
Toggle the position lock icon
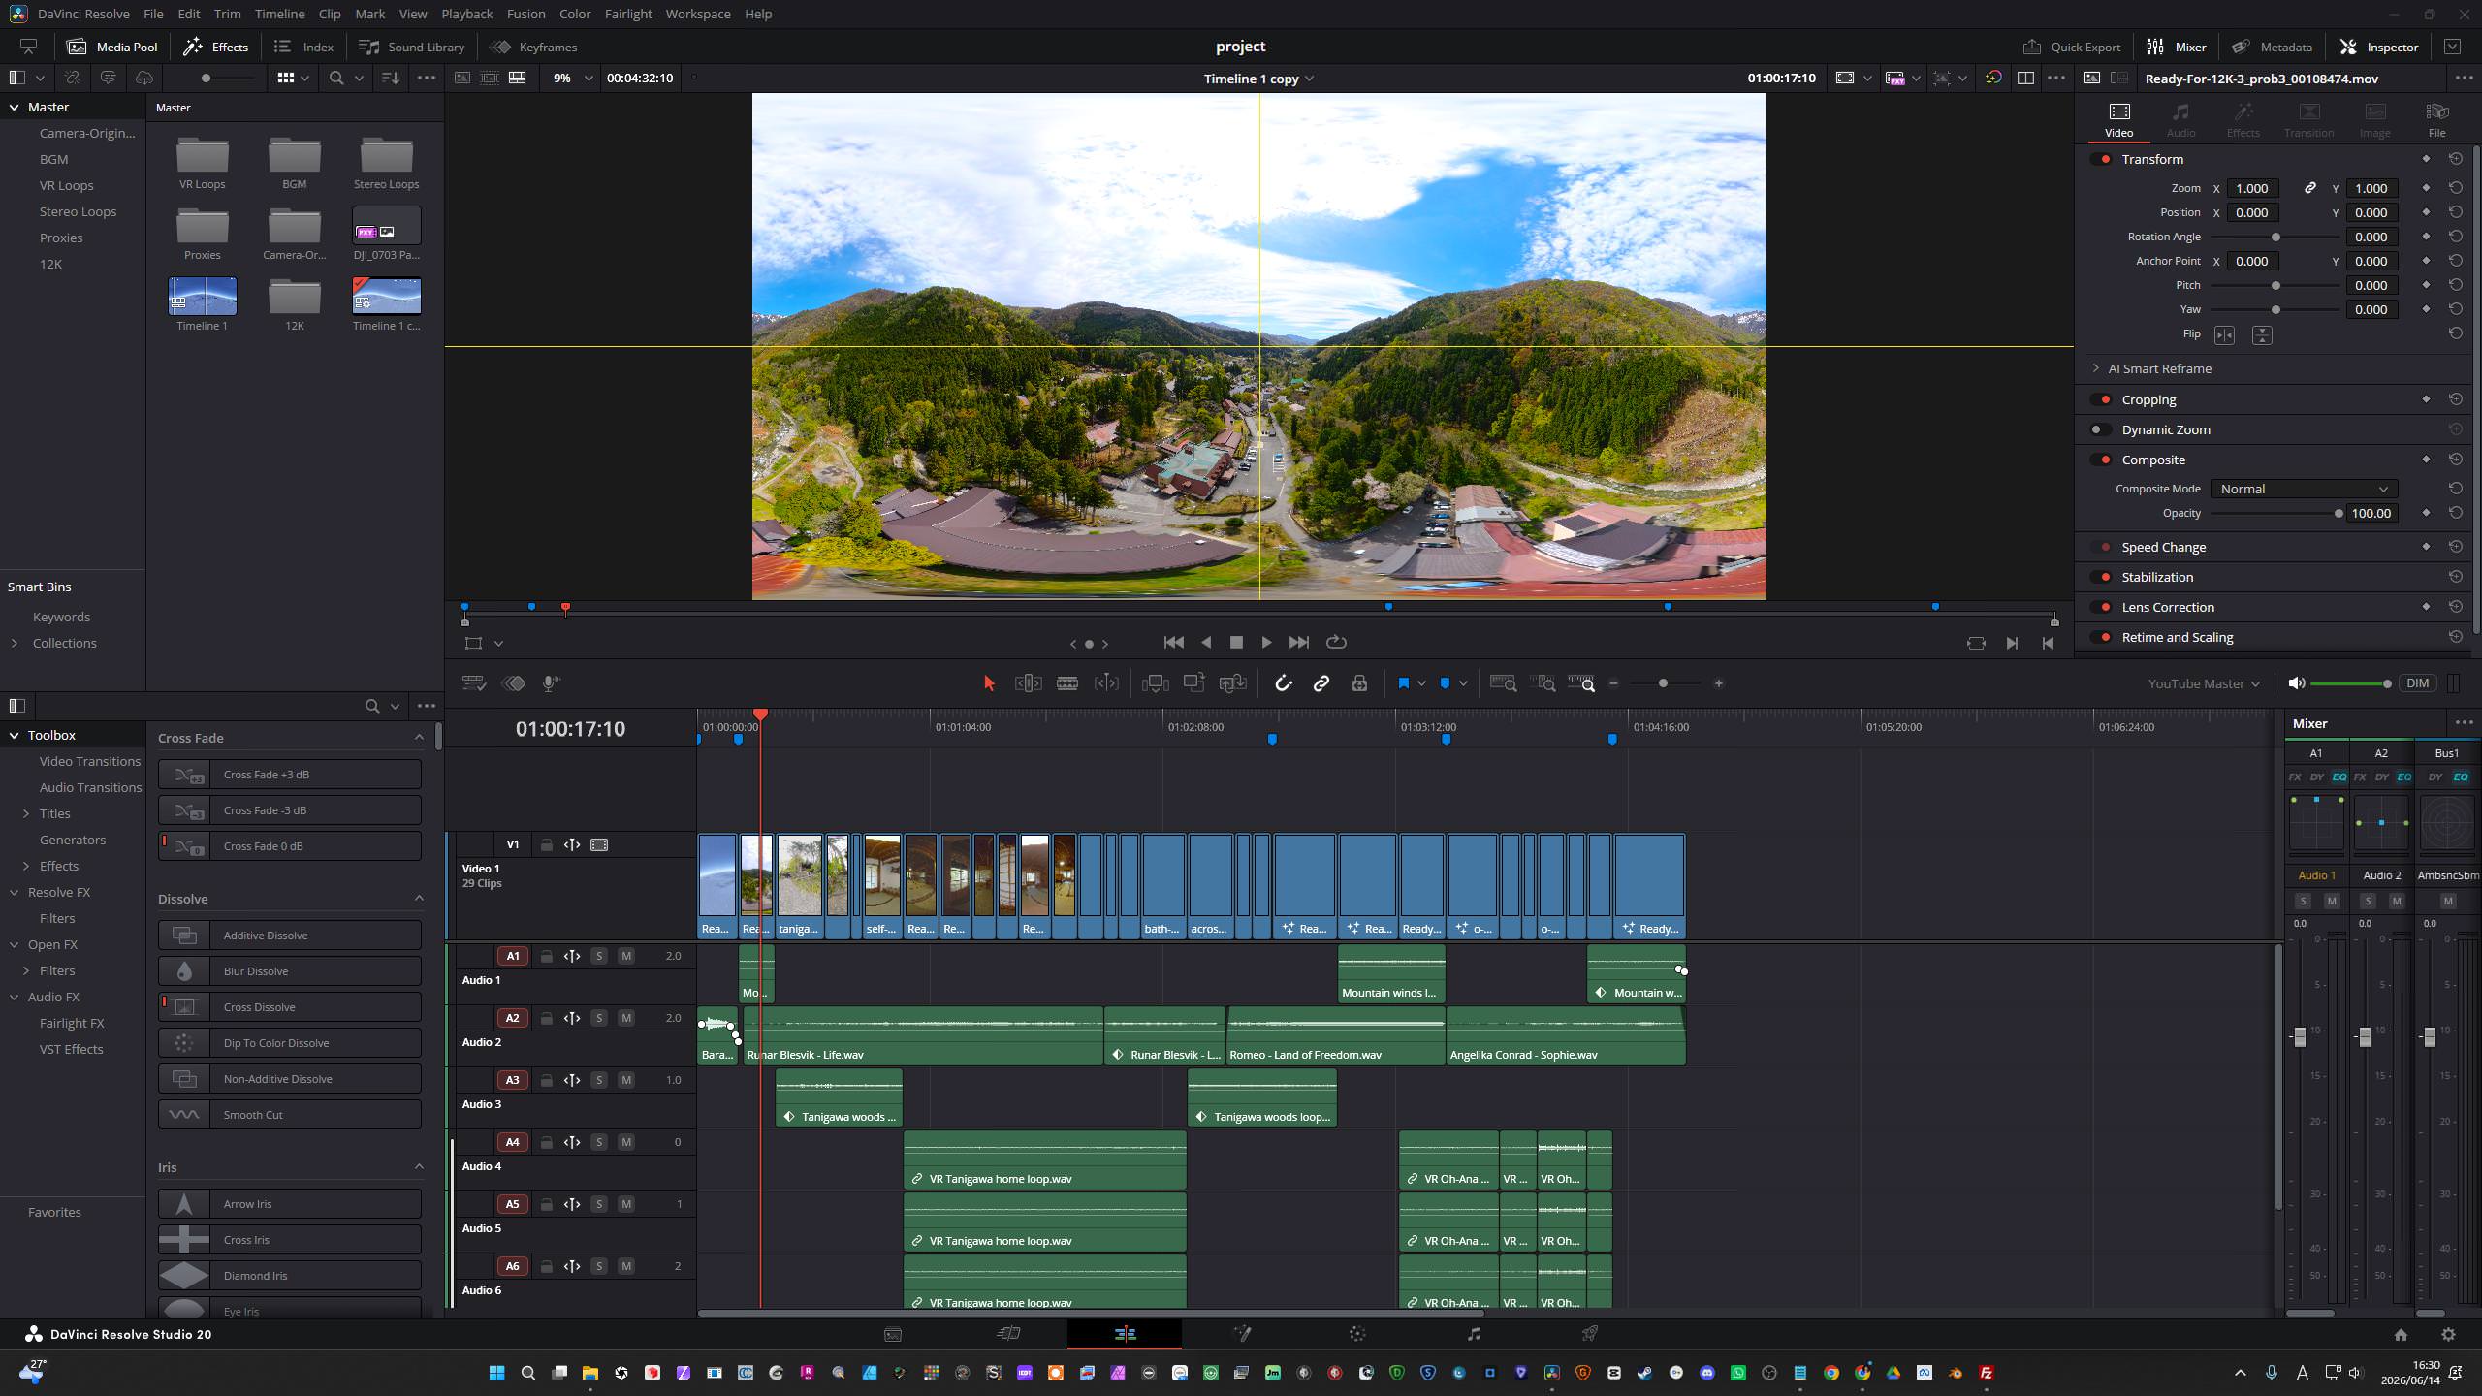1359,683
